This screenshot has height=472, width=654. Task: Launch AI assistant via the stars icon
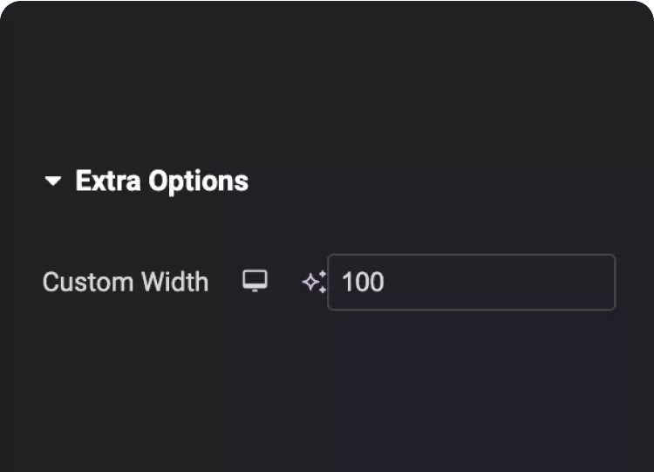[314, 282]
